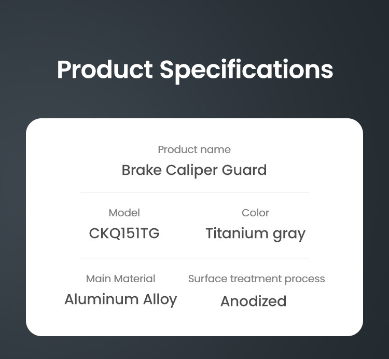Click the word 'Product' in the title
The height and width of the screenshot is (359, 389).
coord(104,70)
